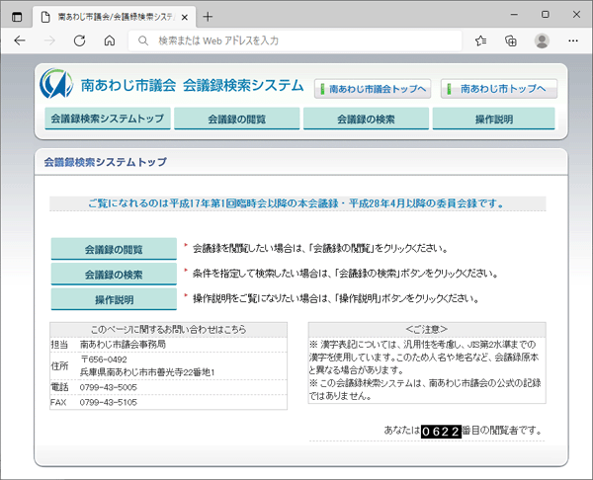This screenshot has width=593, height=480.
Task: Click the main content 操作説明 button
Action: [x=114, y=299]
